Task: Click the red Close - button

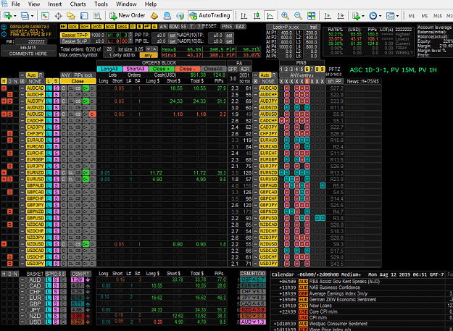Action: point(187,69)
